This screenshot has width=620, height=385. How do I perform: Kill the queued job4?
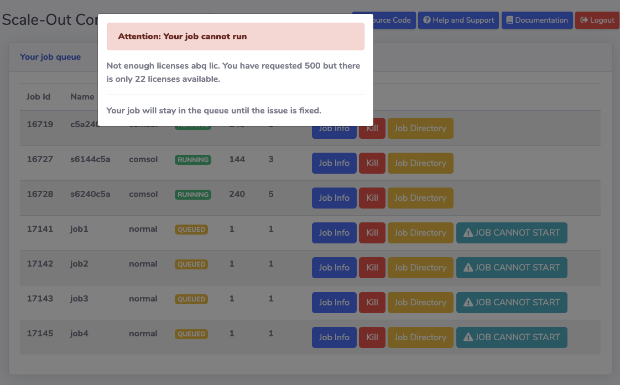[372, 337]
